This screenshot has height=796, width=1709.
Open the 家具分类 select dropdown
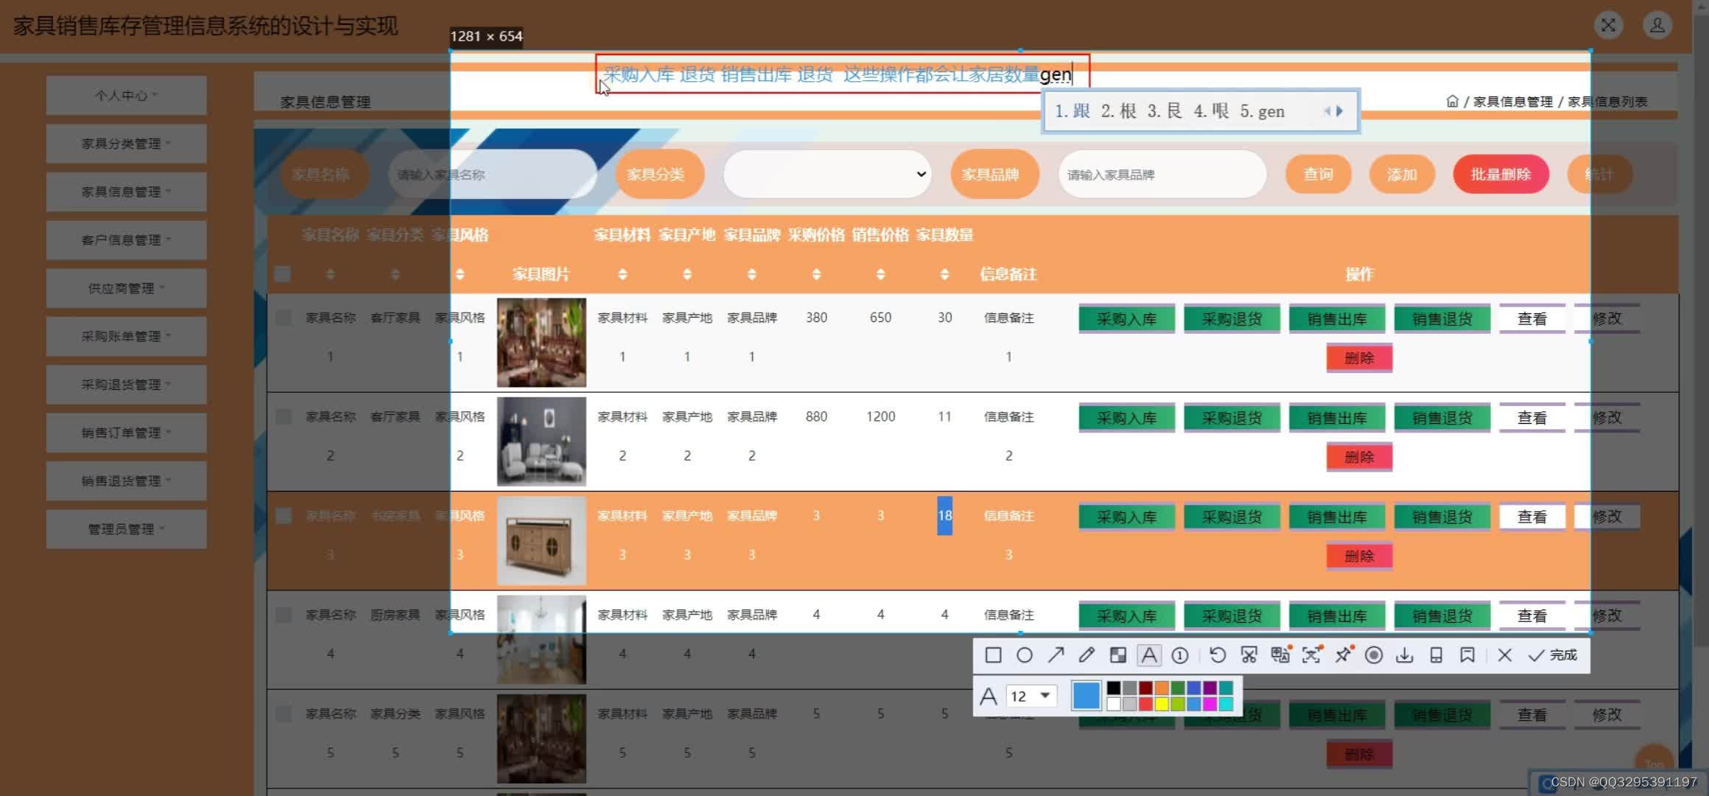click(x=827, y=174)
